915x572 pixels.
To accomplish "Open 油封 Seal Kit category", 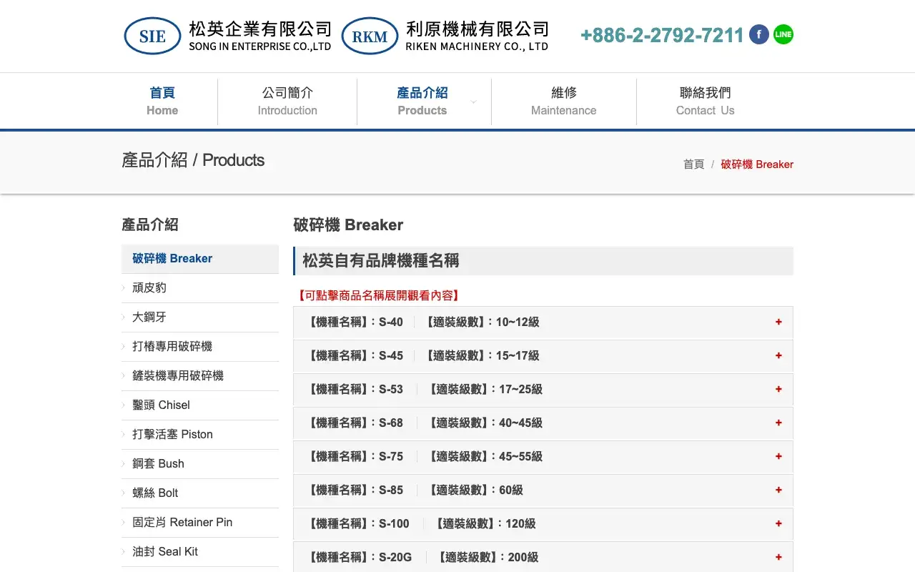I will (x=200, y=552).
